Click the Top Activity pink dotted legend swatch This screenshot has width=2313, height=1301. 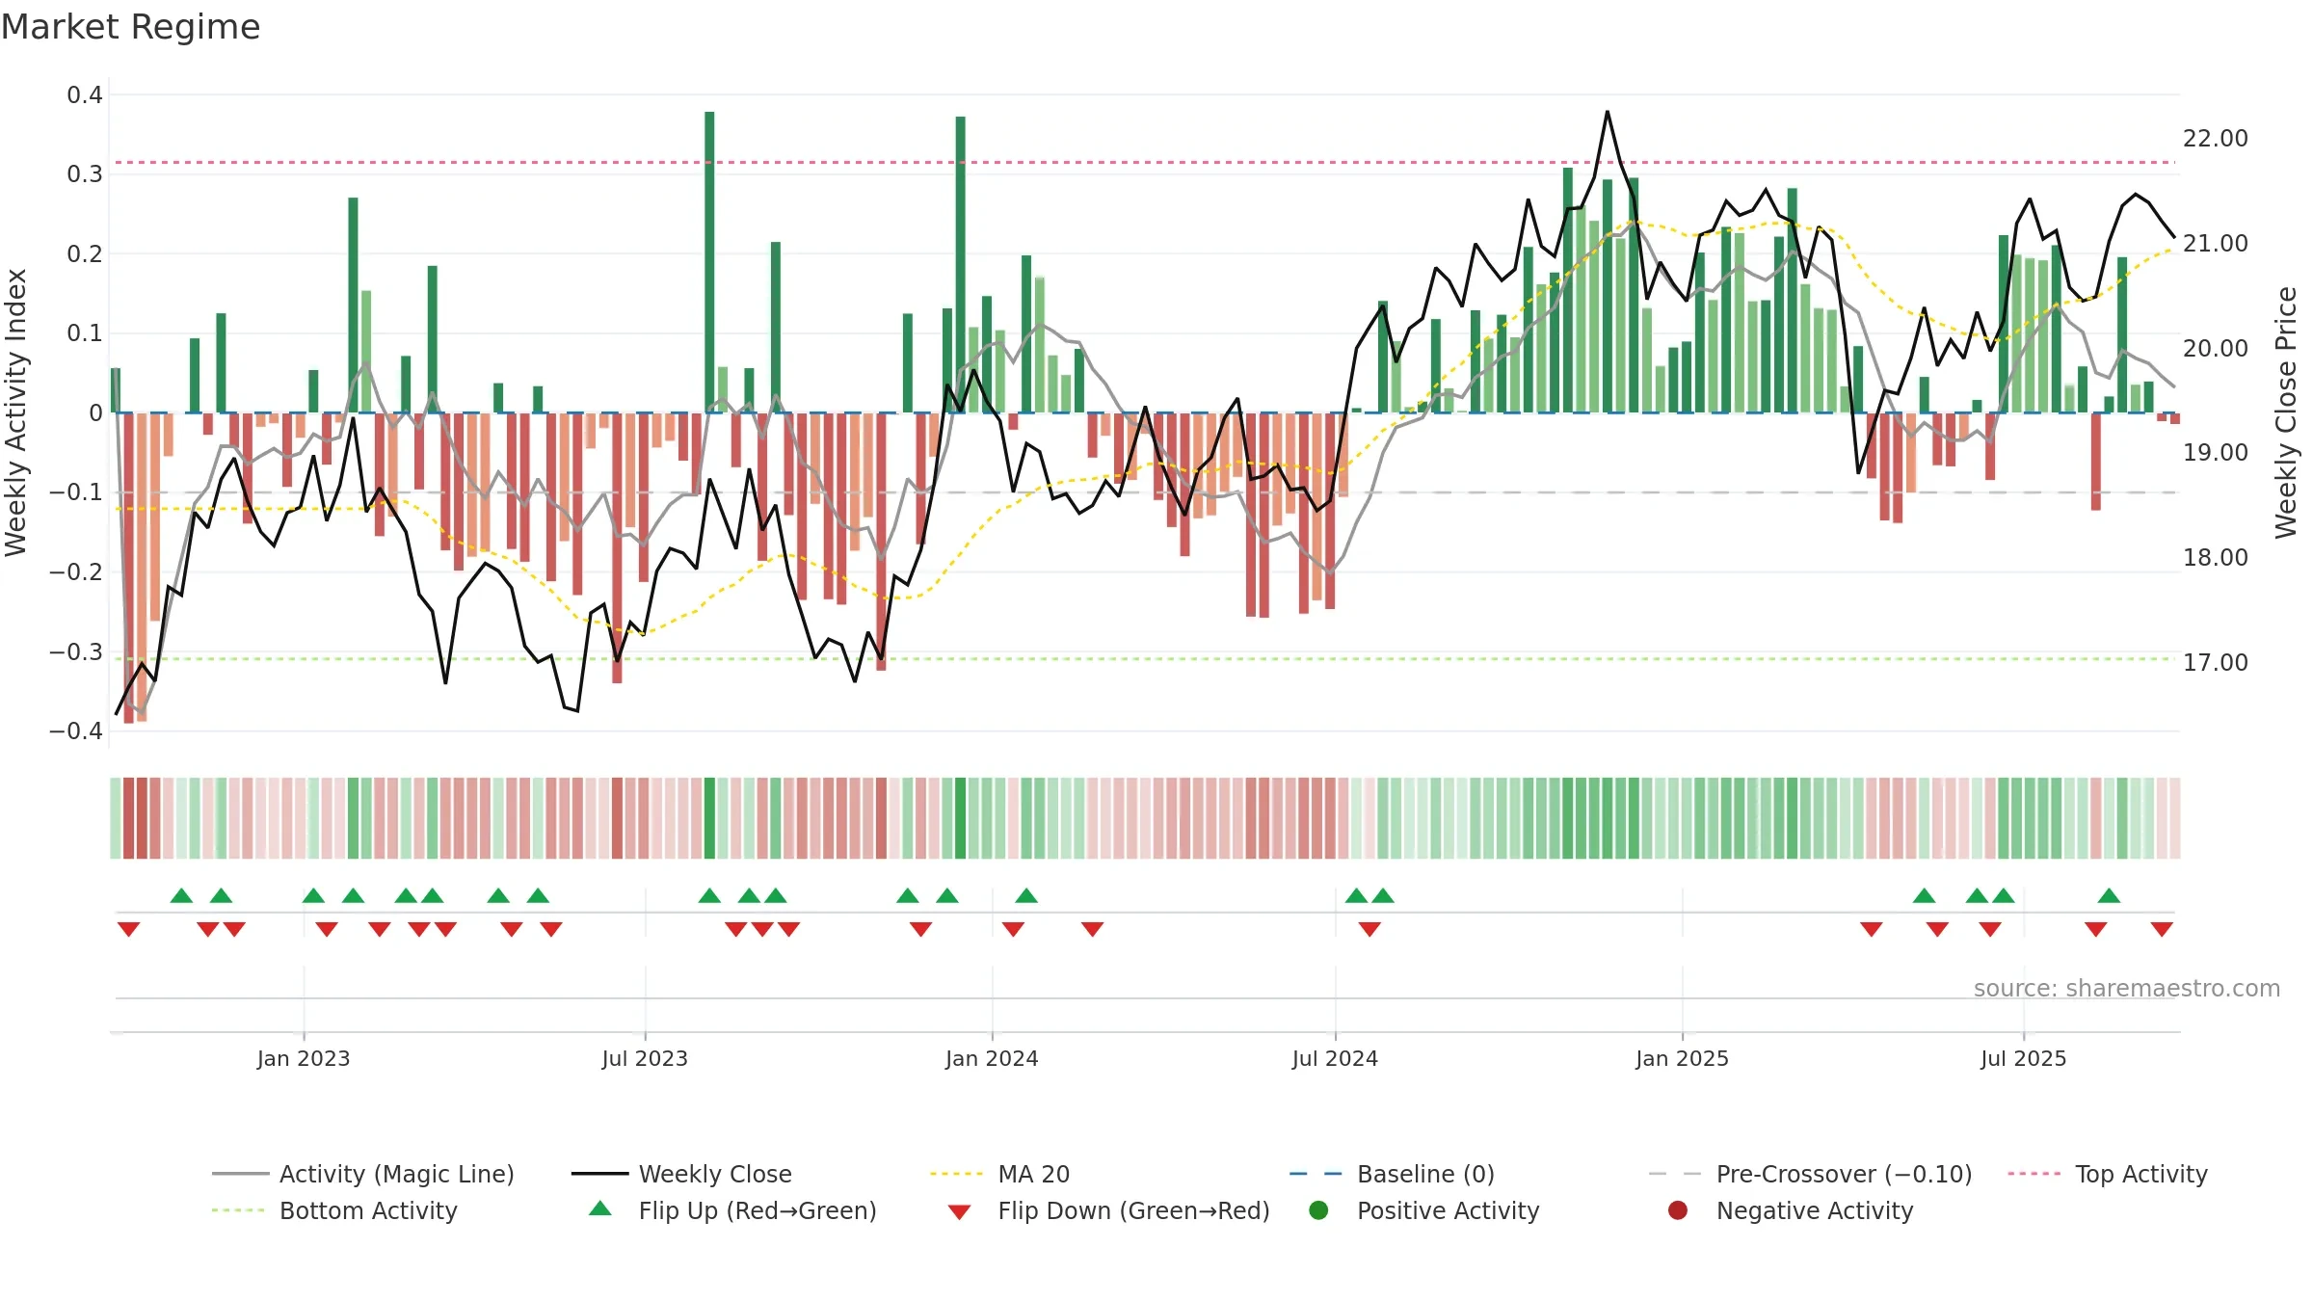[x=2034, y=1174]
